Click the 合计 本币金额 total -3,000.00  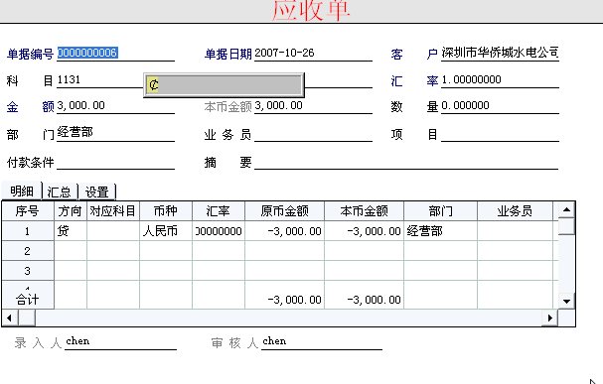[x=365, y=300]
